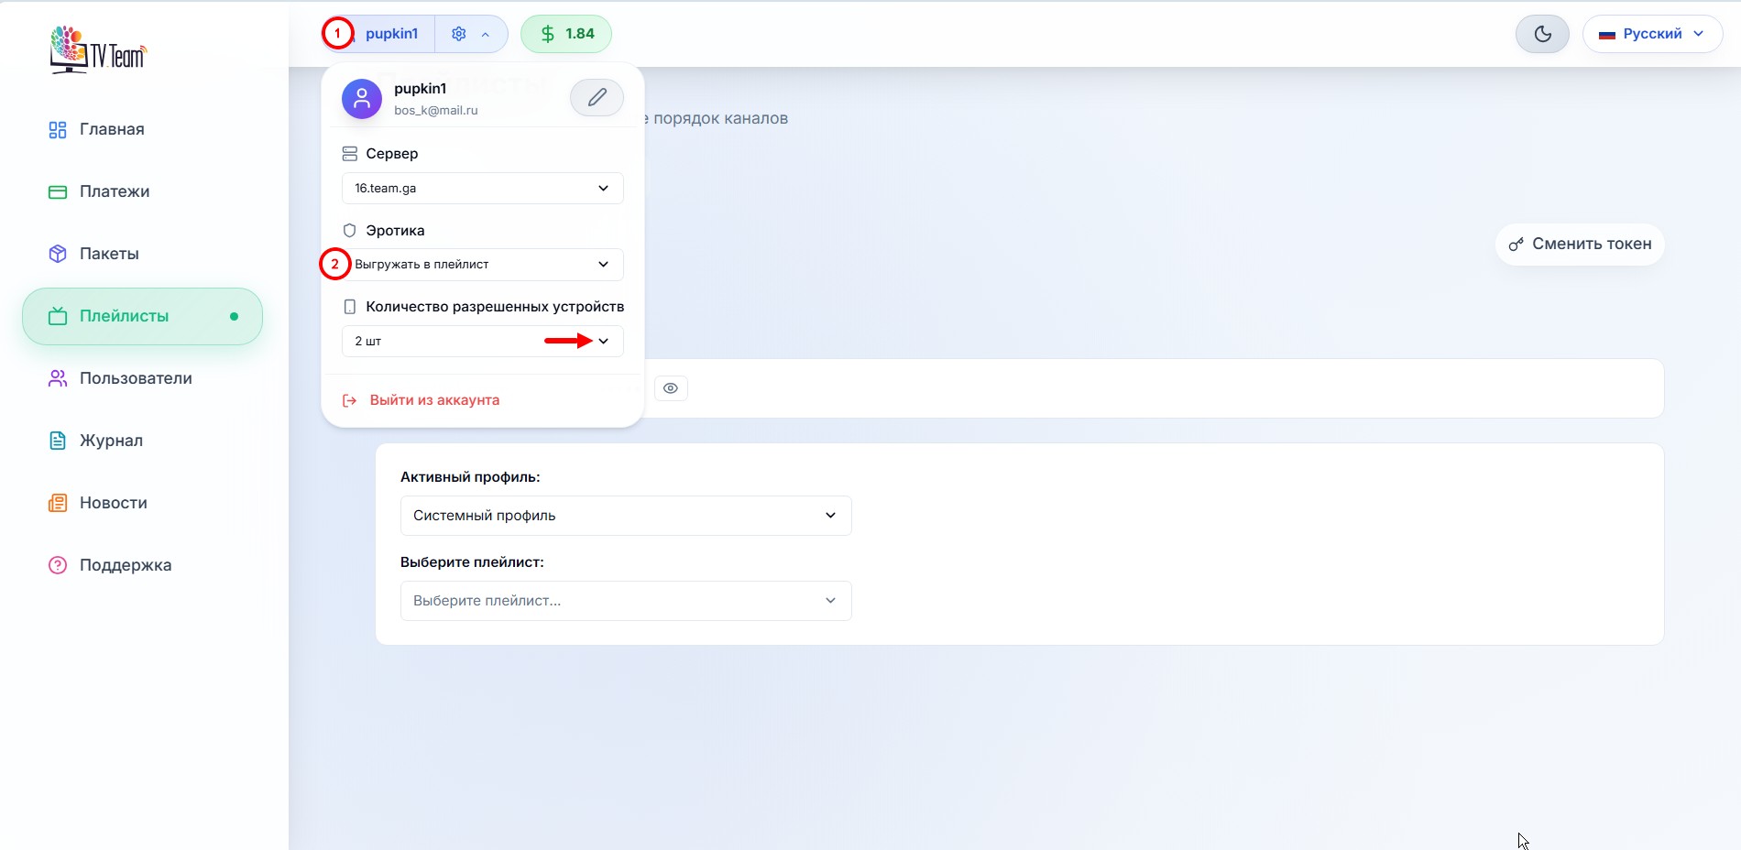Open Пользователи section in sidebar
The width and height of the screenshot is (1741, 850).
(136, 378)
